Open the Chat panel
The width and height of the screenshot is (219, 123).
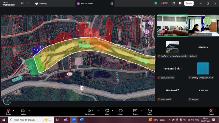point(107,111)
